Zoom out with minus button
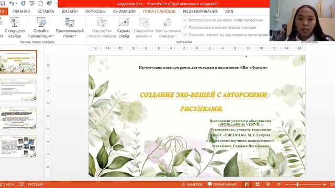The height and width of the screenshot is (188, 335). coord(287,184)
